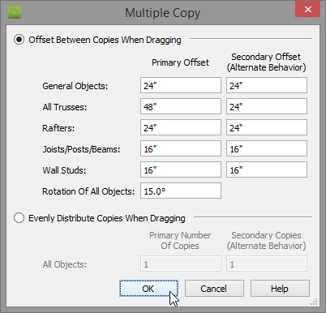Image resolution: width=326 pixels, height=313 pixels.
Task: Click the Cancel button
Action: pos(214,289)
